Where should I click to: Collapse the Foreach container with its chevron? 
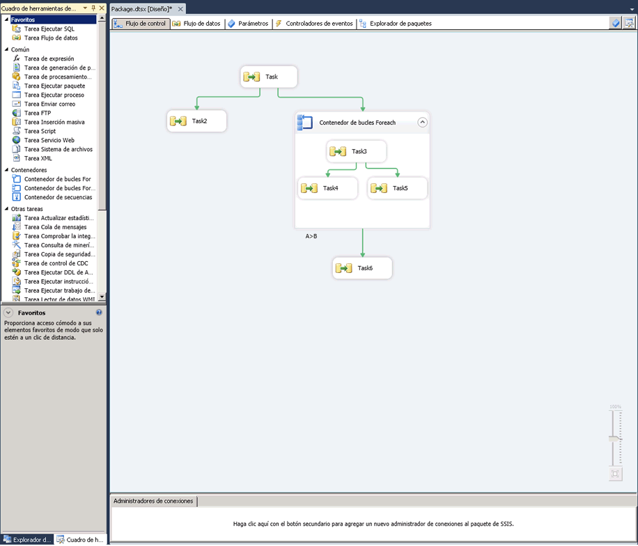422,123
